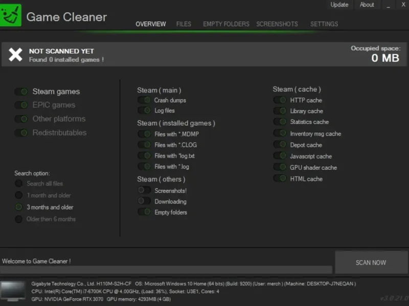Switch to the EMPTY FOLDERS tab
The image size is (409, 306).
click(x=226, y=24)
